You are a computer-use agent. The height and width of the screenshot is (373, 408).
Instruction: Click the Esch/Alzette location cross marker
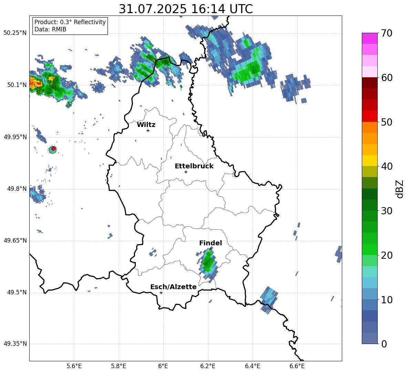point(161,293)
